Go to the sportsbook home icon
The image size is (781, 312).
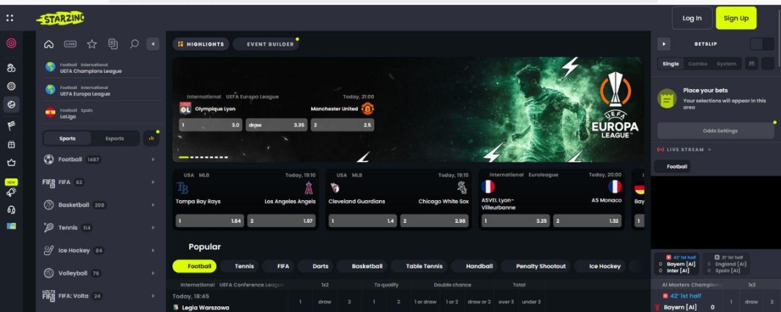pyautogui.click(x=49, y=44)
